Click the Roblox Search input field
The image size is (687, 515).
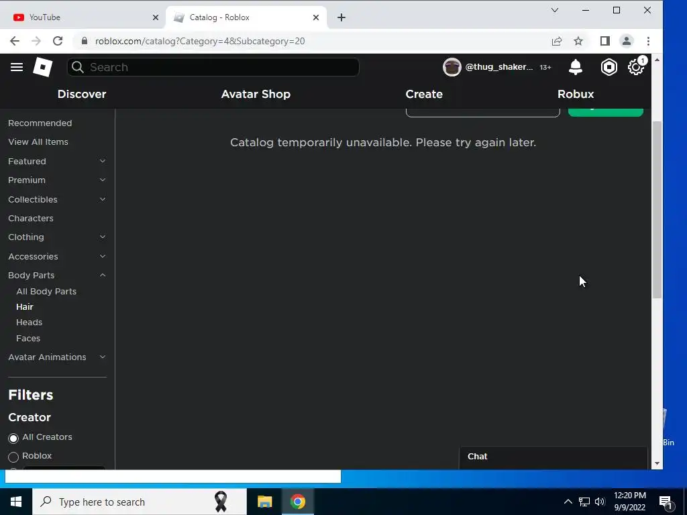213,67
